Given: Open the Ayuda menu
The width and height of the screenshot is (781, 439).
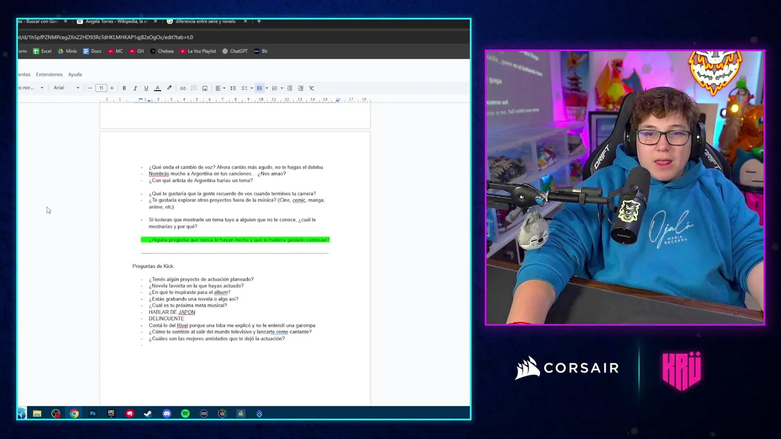Looking at the screenshot, I should tap(75, 74).
